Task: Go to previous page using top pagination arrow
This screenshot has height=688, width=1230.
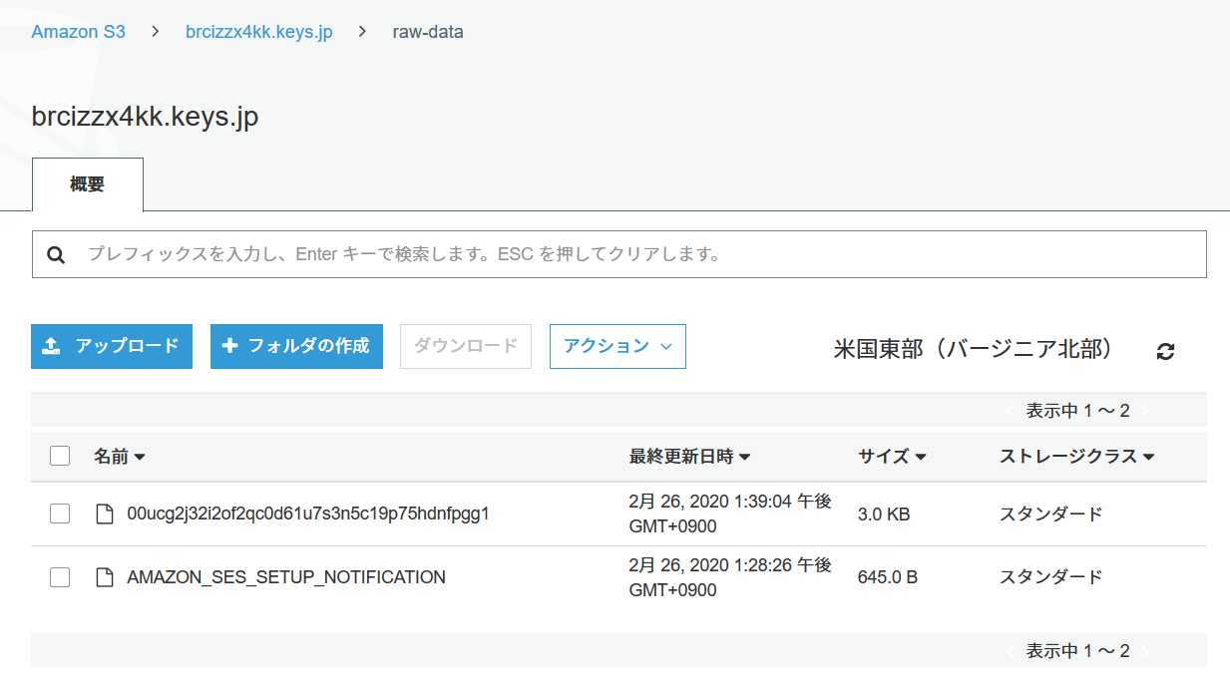Action: coord(1011,411)
